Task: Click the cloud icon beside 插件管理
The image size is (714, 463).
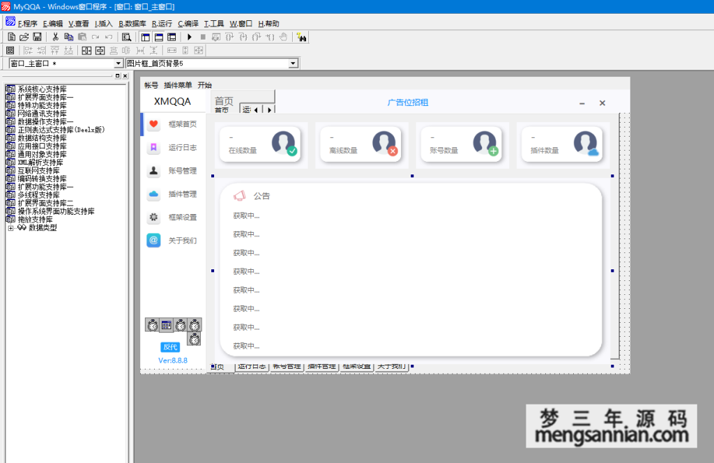Action: (x=154, y=194)
